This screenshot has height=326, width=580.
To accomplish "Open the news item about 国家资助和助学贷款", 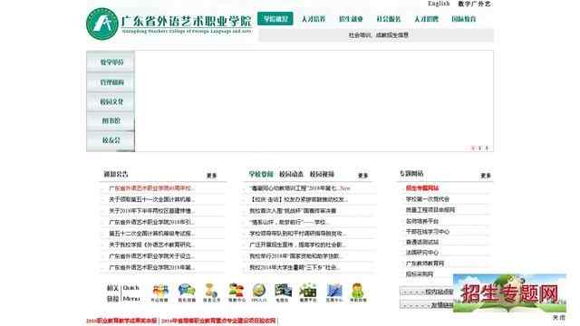I will coord(296,256).
